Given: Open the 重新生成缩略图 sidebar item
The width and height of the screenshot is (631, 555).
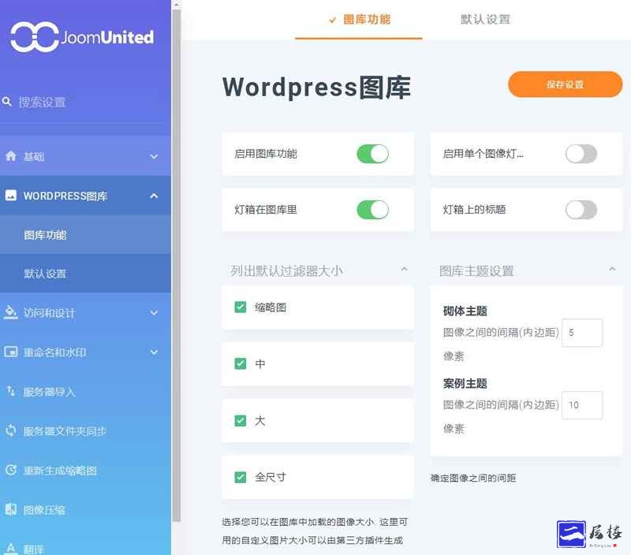Looking at the screenshot, I should [x=85, y=470].
